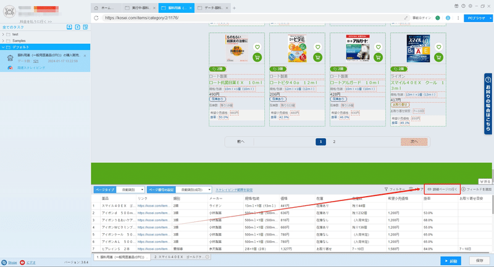Open the ページタイプ dropdown
Screen dimensions: 494x267
[x=130, y=190]
